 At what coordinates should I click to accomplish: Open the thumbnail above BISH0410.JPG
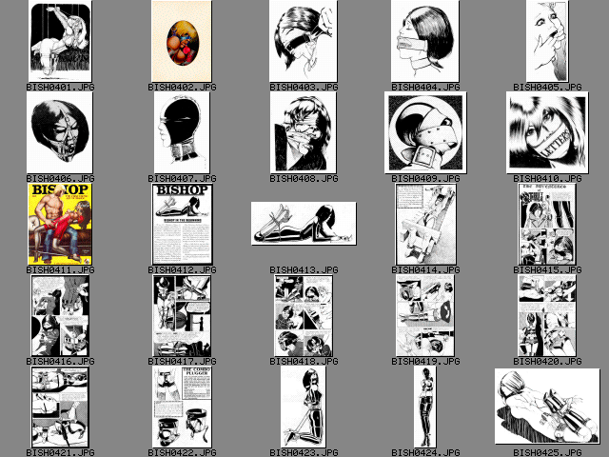point(547,132)
